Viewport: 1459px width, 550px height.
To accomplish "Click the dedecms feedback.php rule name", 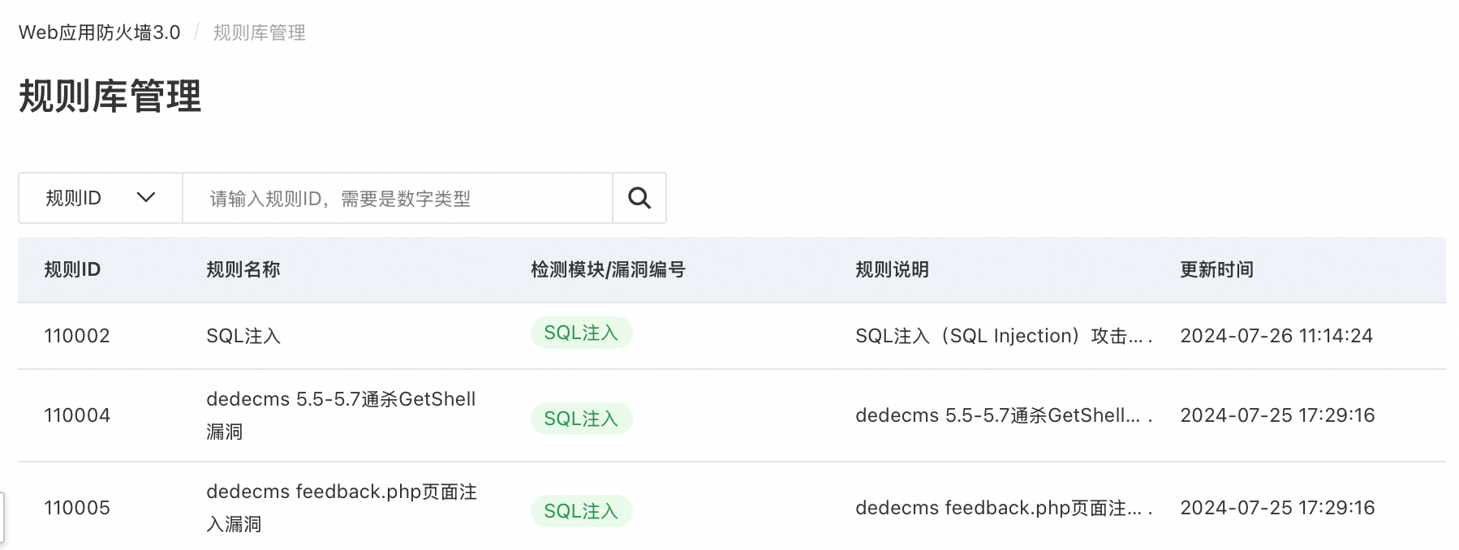I will [342, 508].
